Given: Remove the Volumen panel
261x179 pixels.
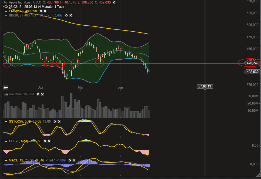Looking at the screenshot, I should coord(42,94).
